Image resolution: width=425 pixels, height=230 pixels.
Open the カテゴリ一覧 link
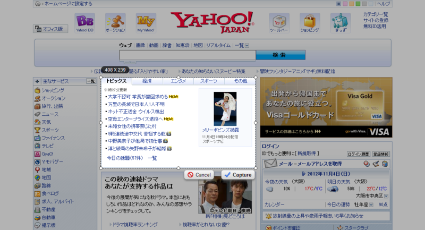coord(376,14)
